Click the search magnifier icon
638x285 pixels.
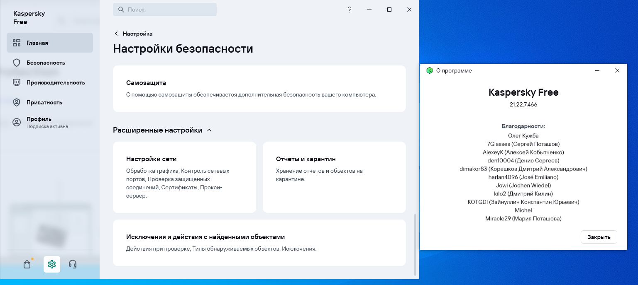pos(121,10)
